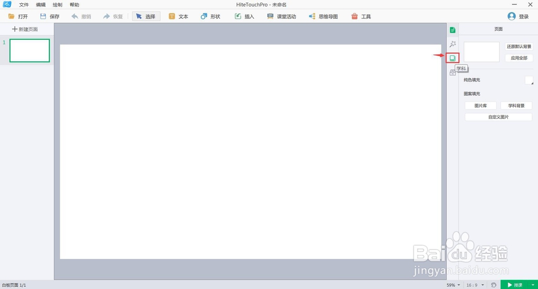Open the 思维导图 mind map tool
538x289 pixels.
coord(323,17)
